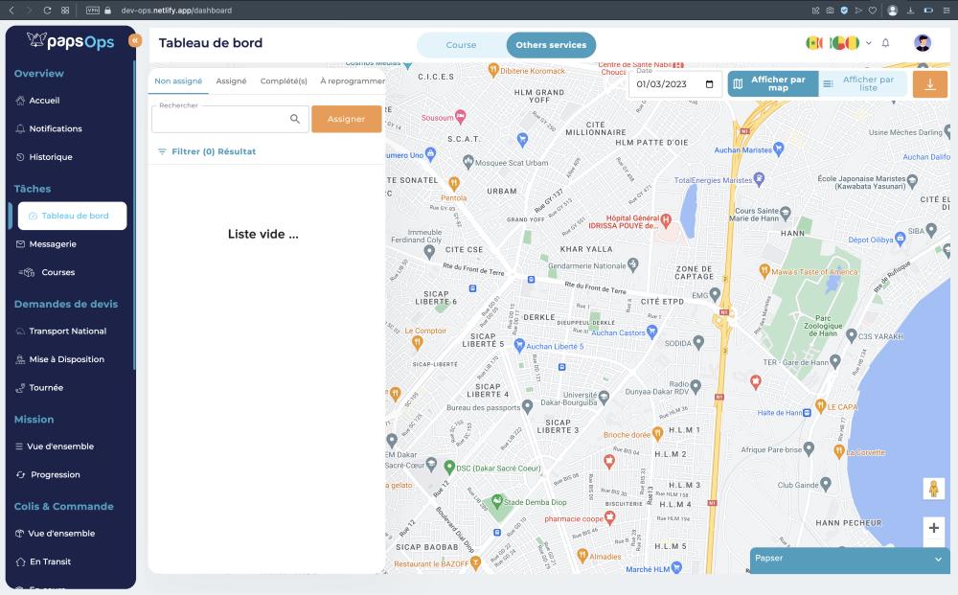Click the magnifier search icon
Image resolution: width=958 pixels, height=595 pixels.
pos(295,119)
